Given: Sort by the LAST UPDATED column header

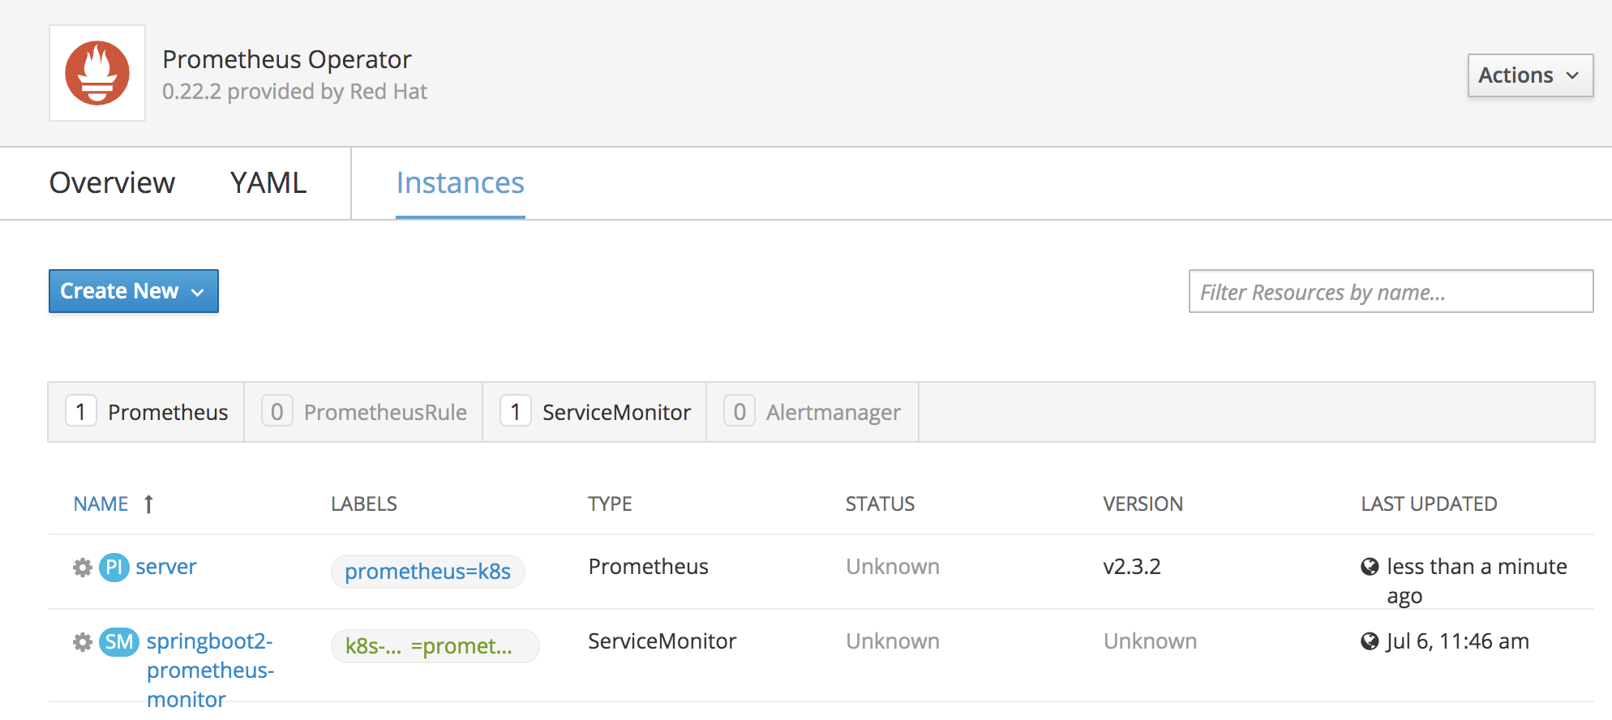Looking at the screenshot, I should (x=1429, y=504).
